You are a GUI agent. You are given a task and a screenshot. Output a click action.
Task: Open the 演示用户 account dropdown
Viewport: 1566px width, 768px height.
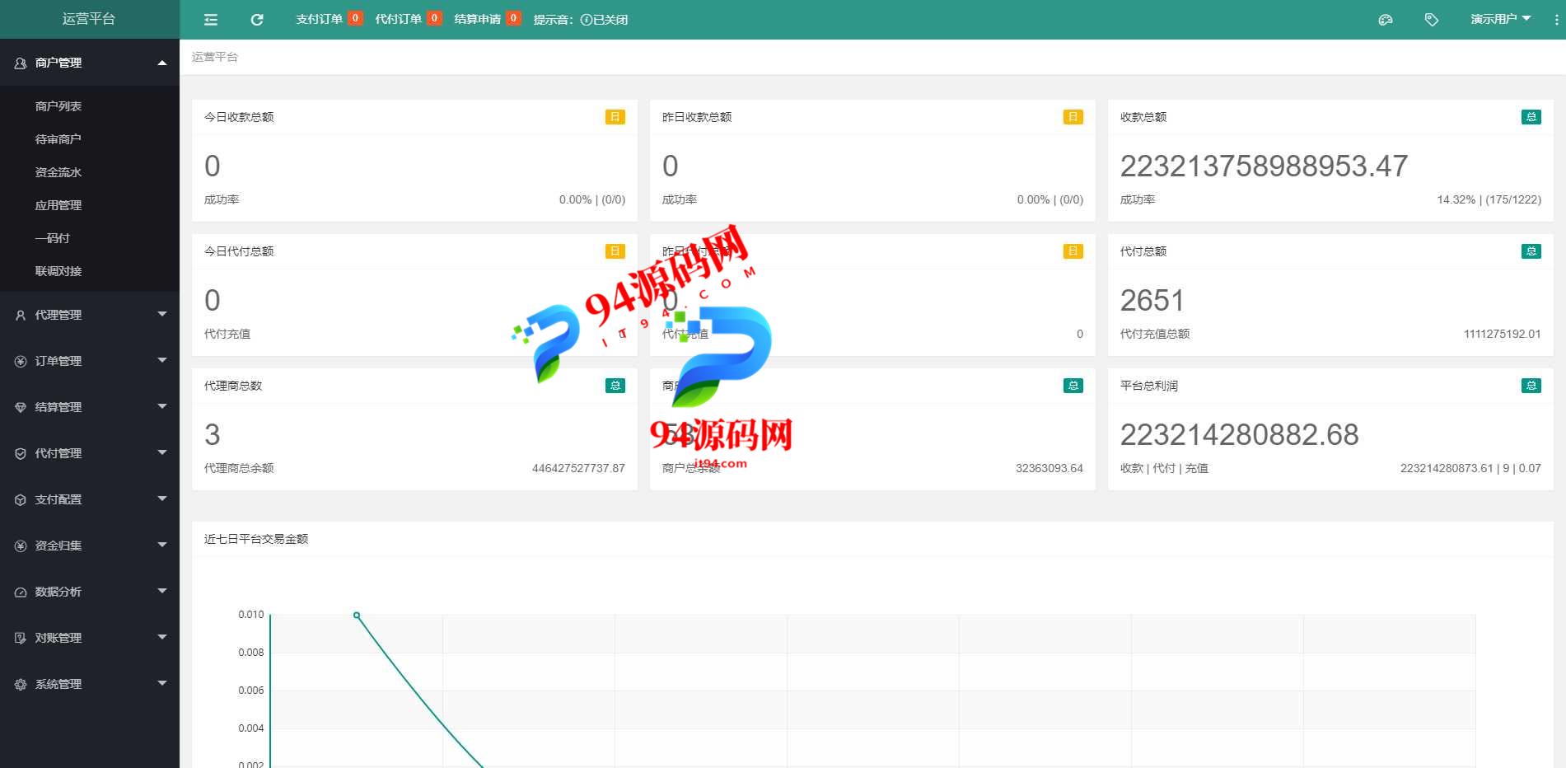1500,19
